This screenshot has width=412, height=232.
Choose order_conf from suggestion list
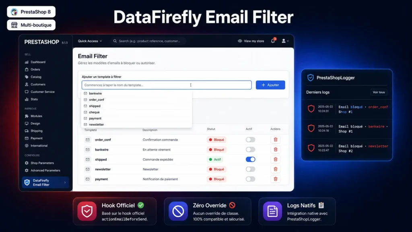[x=137, y=100]
